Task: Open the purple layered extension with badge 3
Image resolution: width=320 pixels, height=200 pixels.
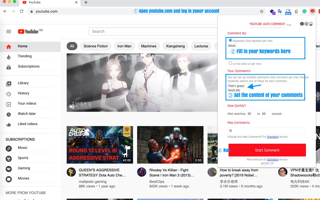Action: pyautogui.click(x=272, y=11)
